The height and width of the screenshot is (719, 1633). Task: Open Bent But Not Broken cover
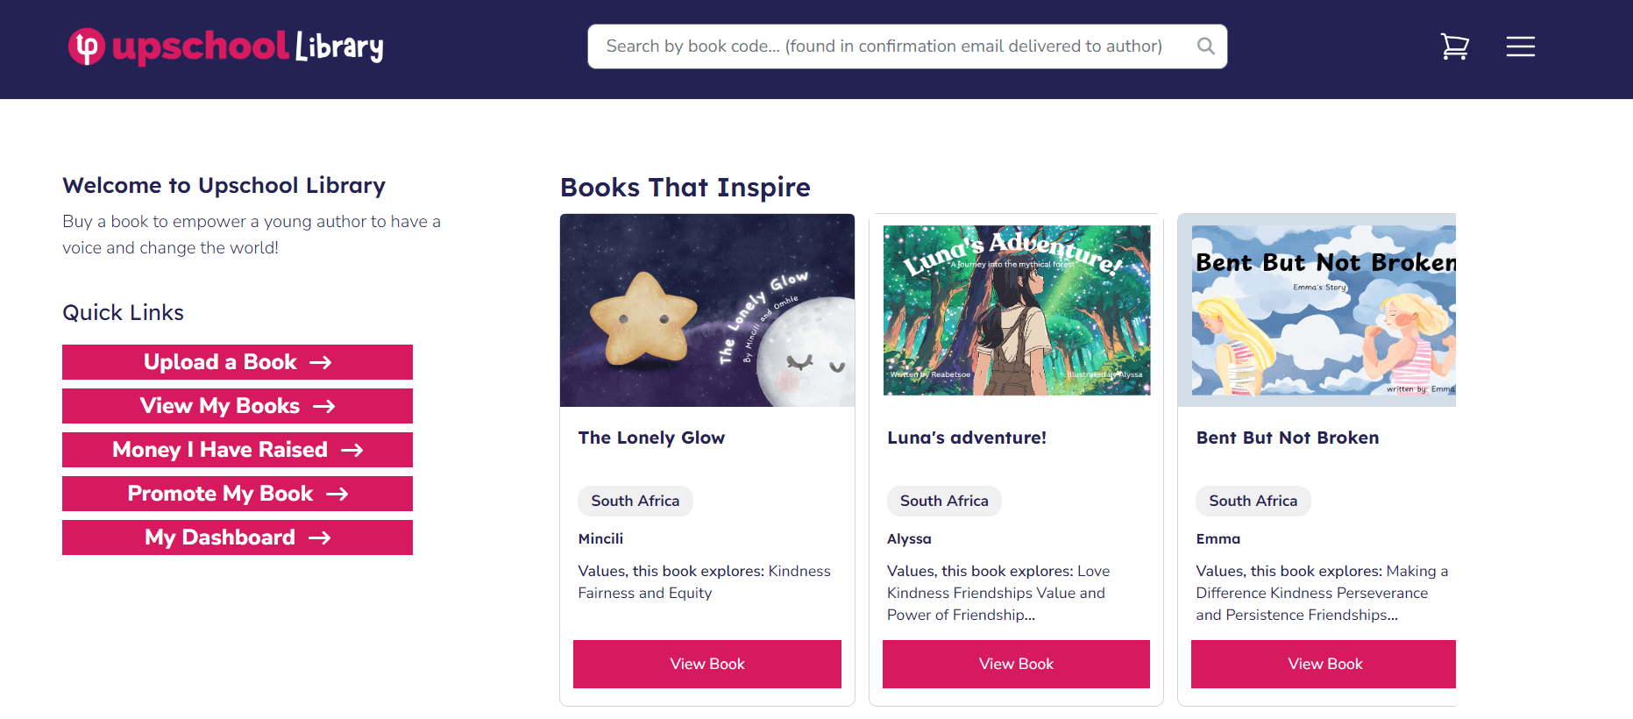pyautogui.click(x=1324, y=310)
